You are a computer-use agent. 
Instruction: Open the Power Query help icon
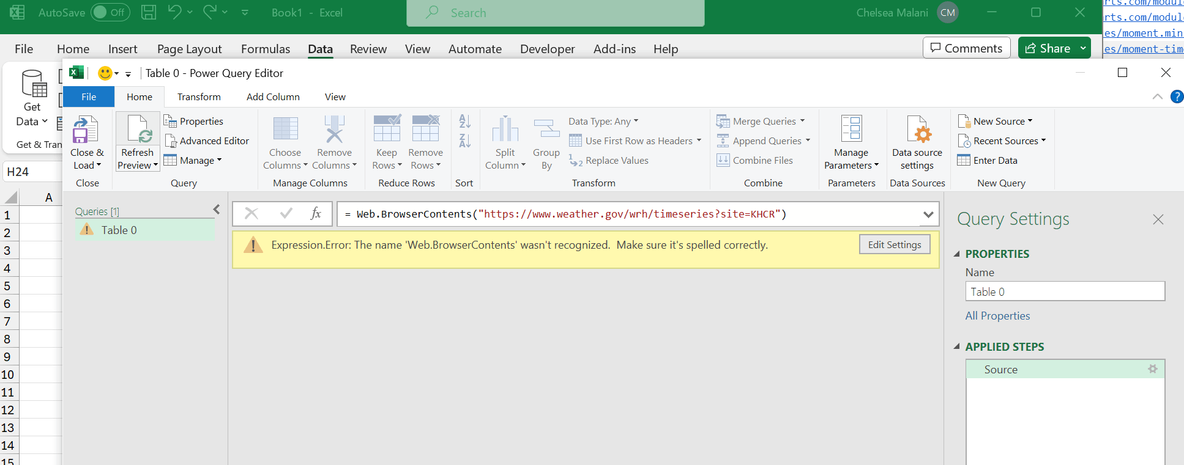[1176, 97]
